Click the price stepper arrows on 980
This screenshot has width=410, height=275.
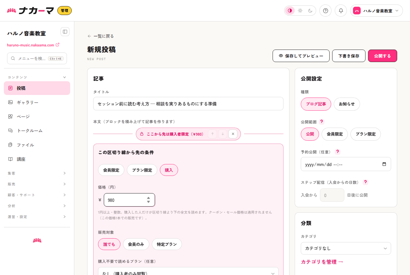[149, 200]
